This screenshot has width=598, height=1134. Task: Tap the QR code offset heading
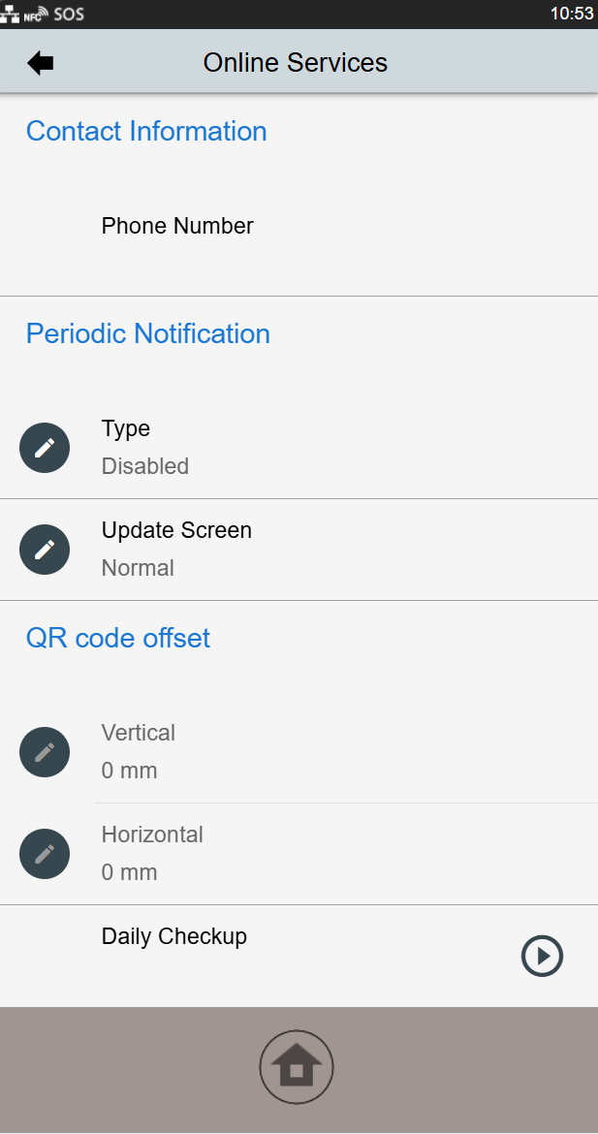click(118, 638)
